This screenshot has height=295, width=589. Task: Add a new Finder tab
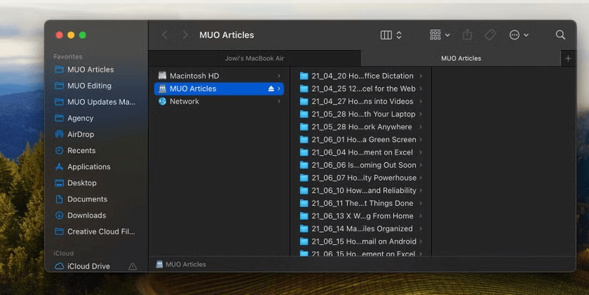point(568,59)
